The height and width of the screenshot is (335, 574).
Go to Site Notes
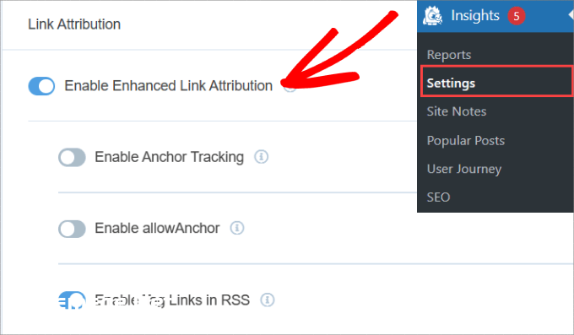tap(457, 111)
